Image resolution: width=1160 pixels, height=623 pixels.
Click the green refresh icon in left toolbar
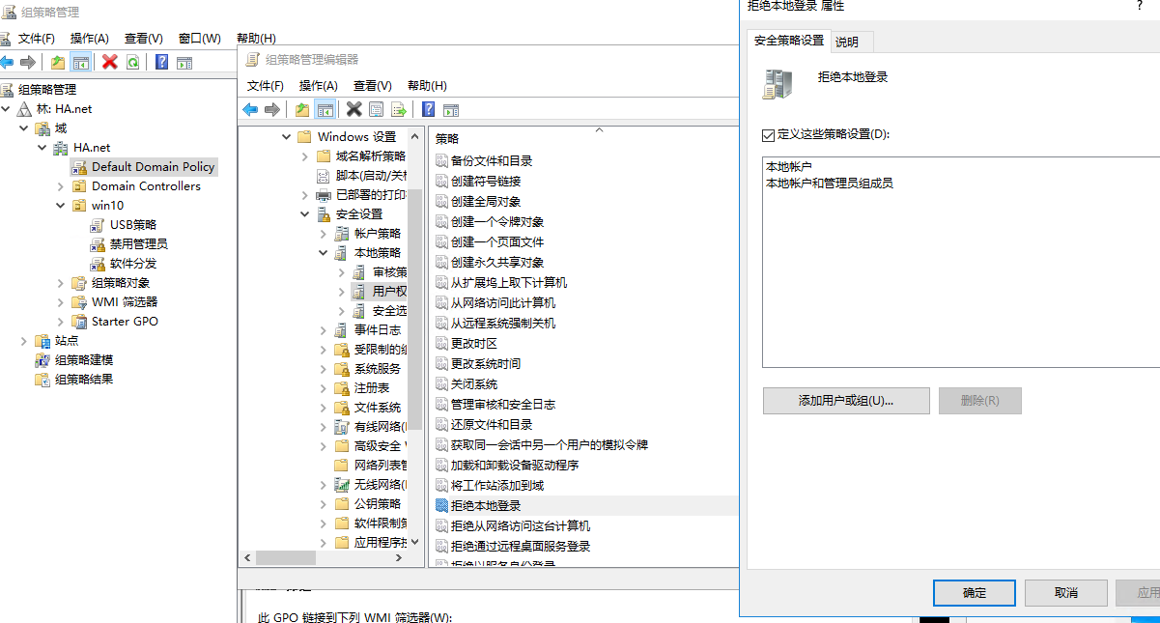tap(132, 62)
